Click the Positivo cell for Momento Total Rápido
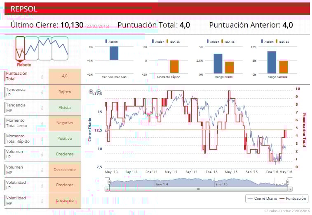This screenshot has width=312, height=215. tap(65, 139)
